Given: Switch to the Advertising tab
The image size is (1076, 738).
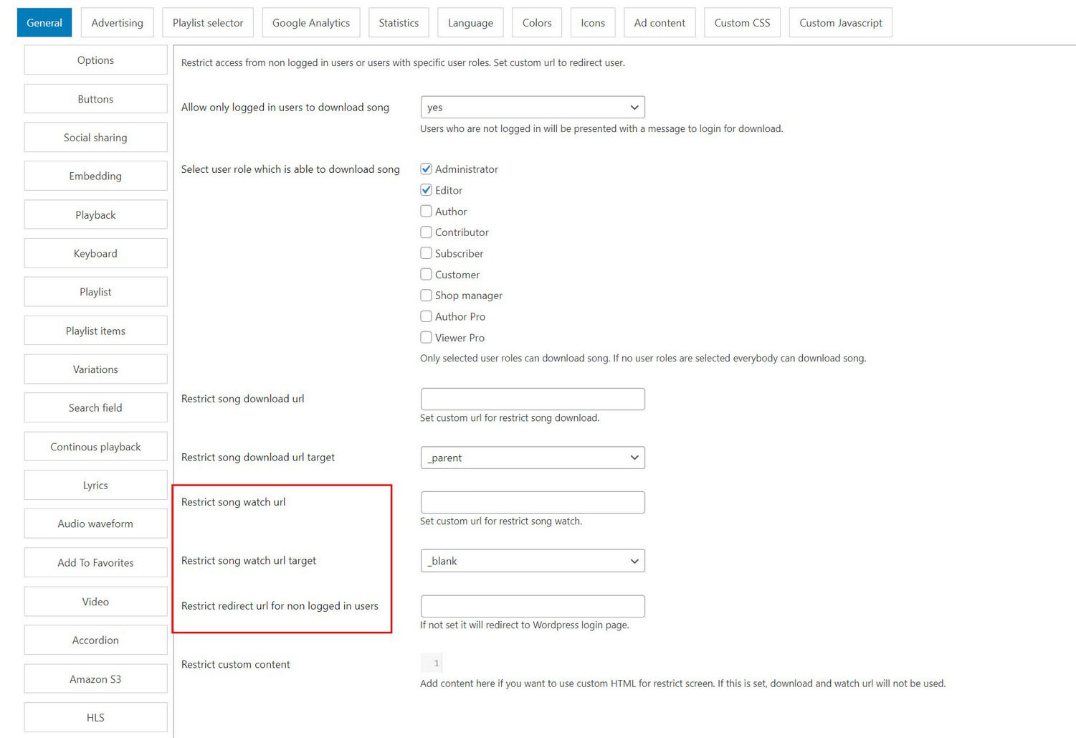Looking at the screenshot, I should pyautogui.click(x=117, y=23).
